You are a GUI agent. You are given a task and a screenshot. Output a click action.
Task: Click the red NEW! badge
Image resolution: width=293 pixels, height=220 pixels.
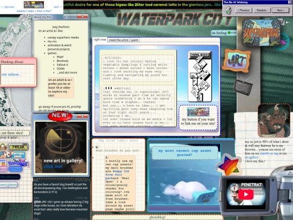(60, 116)
